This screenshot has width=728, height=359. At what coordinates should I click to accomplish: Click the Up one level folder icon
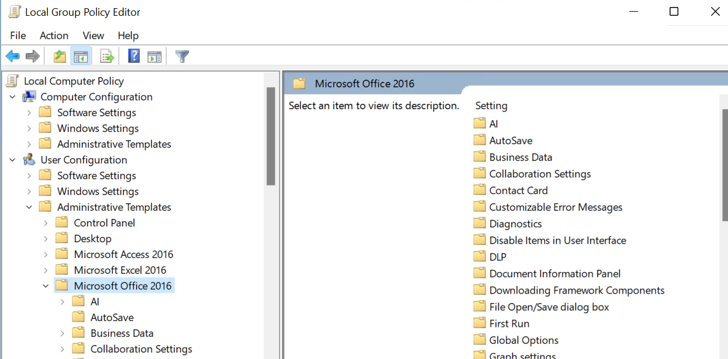pyautogui.click(x=59, y=55)
